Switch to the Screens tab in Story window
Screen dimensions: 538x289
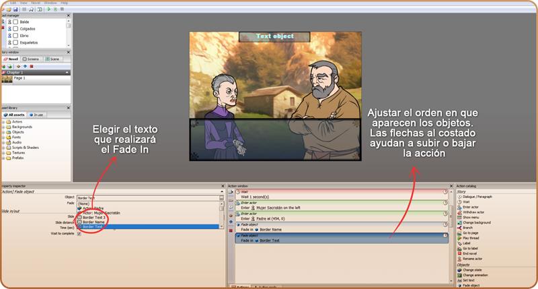pos(31,59)
